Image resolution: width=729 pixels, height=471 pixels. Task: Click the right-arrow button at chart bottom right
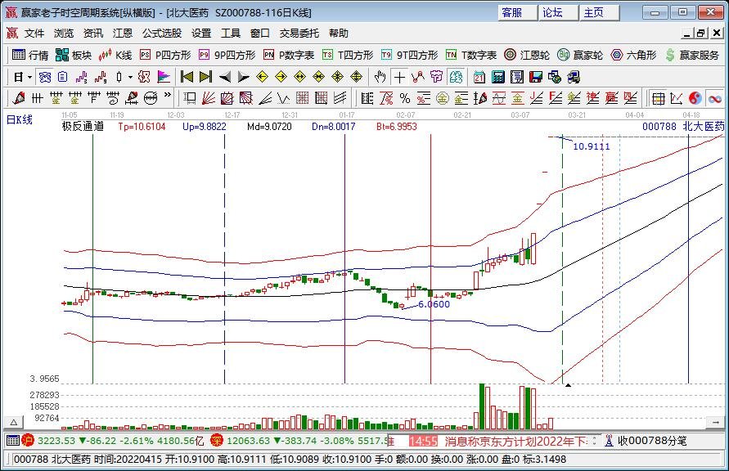(714, 422)
